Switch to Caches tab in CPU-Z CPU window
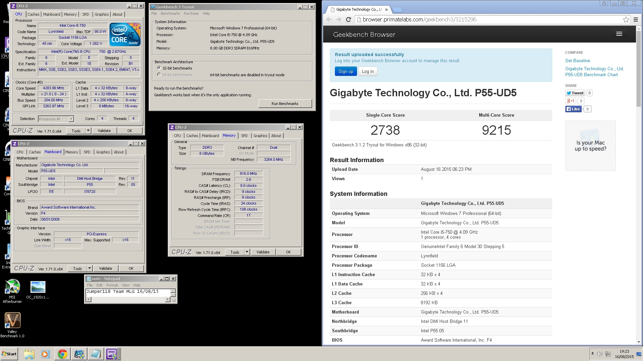Screen dimensions: 643x361 coord(33,14)
